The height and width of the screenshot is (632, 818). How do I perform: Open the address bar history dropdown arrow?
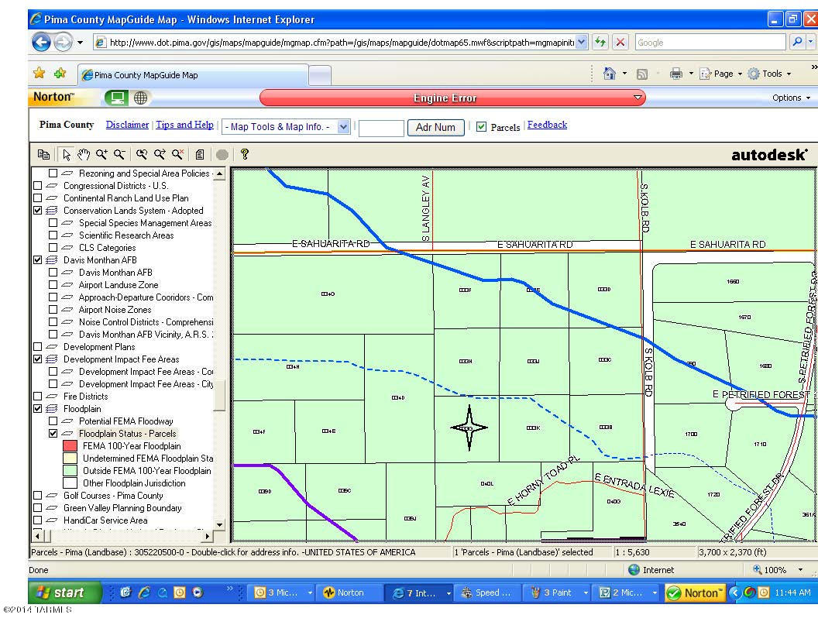582,43
